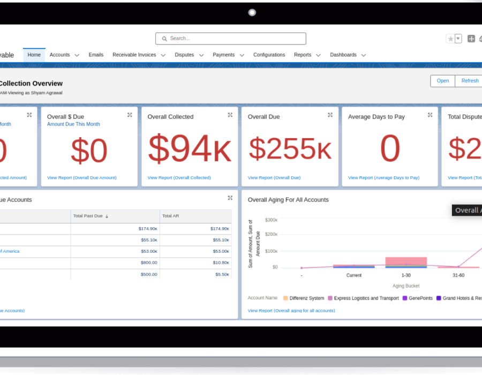Expand the Average Days to Pay card

(x=430, y=115)
